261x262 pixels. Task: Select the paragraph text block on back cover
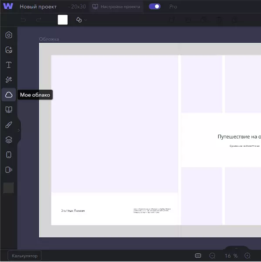point(152,210)
